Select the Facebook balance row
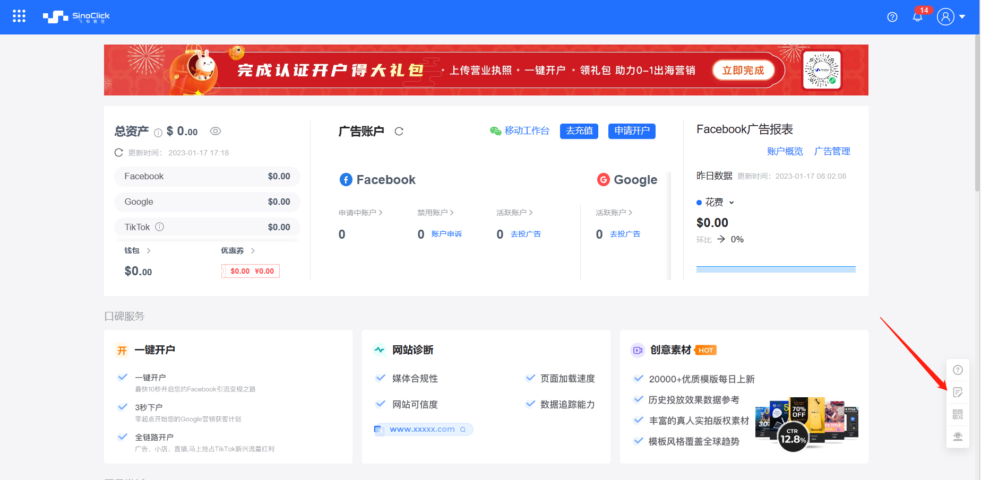This screenshot has width=981, height=480. tap(207, 176)
